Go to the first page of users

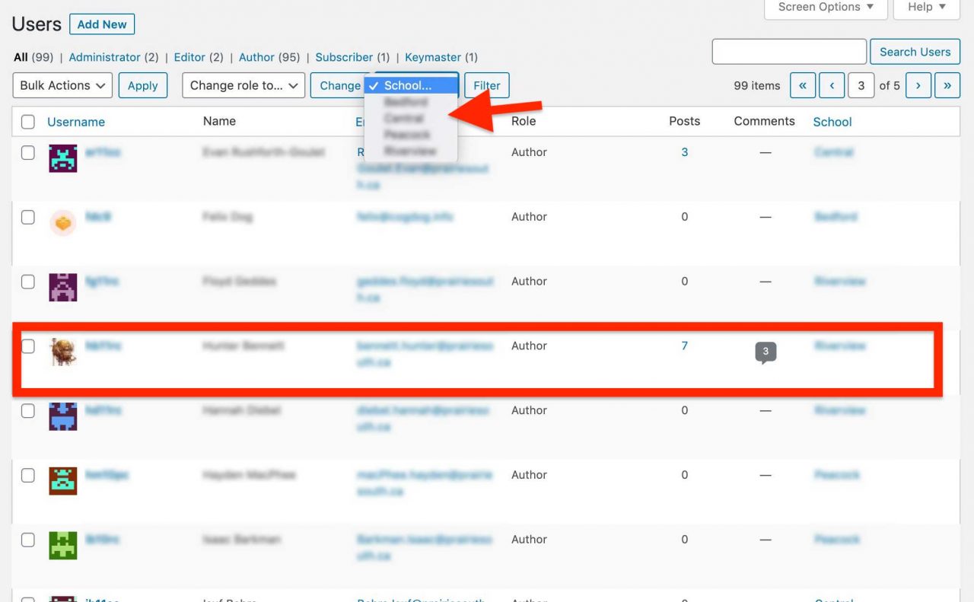[803, 85]
